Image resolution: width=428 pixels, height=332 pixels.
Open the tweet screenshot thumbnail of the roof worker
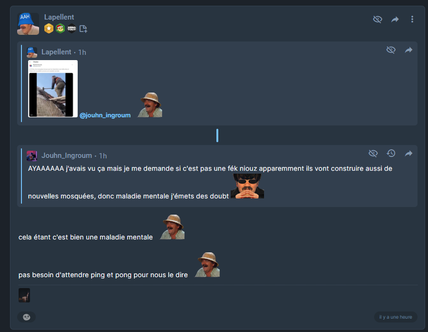pyautogui.click(x=53, y=89)
